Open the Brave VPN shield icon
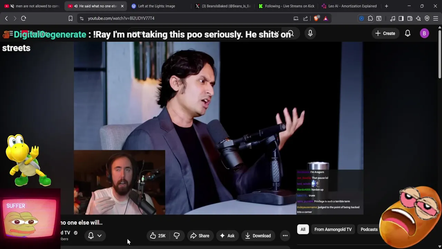This screenshot has height=249, width=442. tap(427, 18)
